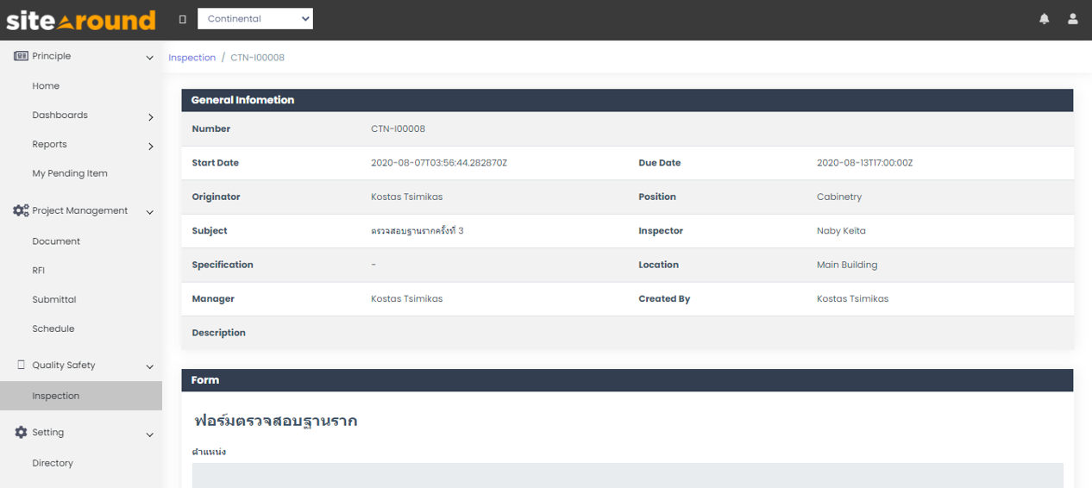Expand the Reports submenu arrow
Viewport: 1092px width, 488px height.
(x=150, y=146)
